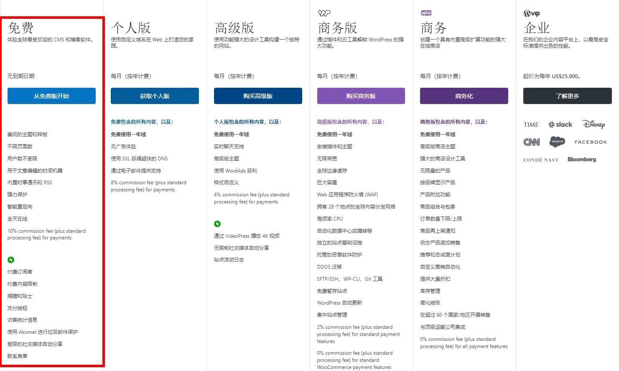Screen dimensions: 619x371
Task: Click 用于文章编辑的时间机器 feature
Action: pos(35,170)
